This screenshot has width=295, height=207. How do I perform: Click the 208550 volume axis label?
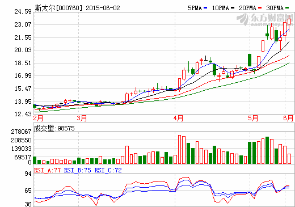(x=21, y=140)
